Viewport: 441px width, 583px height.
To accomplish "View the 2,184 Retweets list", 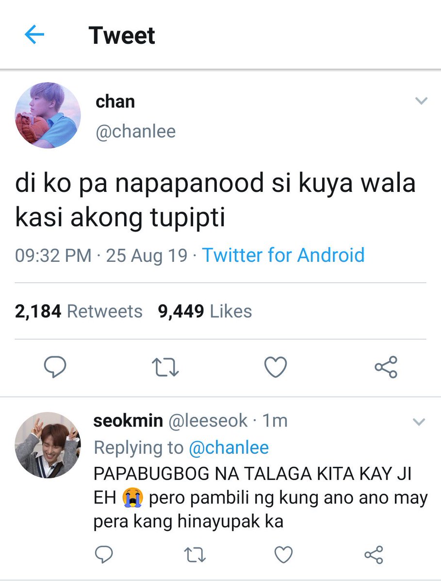I will point(79,311).
